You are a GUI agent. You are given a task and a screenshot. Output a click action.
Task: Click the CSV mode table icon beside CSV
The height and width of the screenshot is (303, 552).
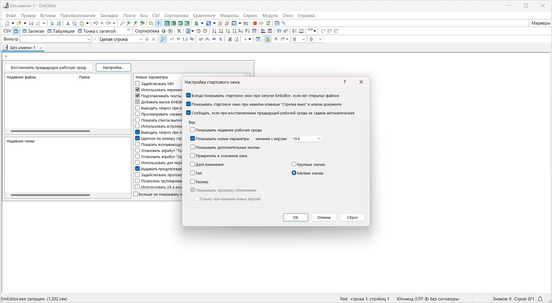click(16, 31)
